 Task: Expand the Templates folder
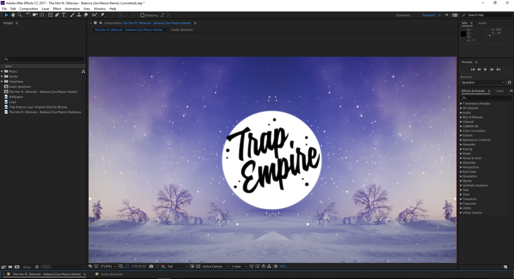(2, 81)
